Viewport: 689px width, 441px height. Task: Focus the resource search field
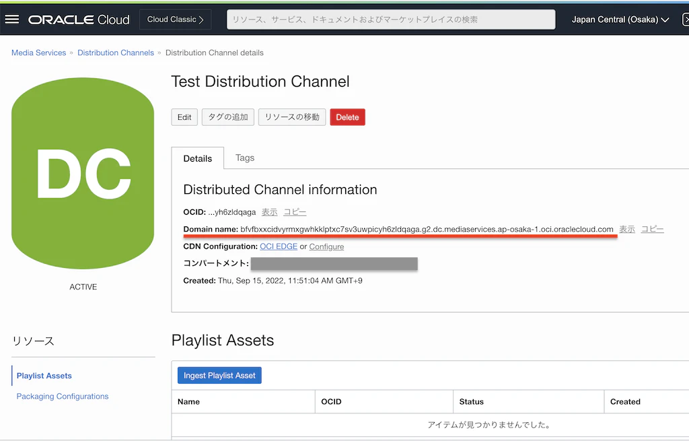(x=391, y=20)
